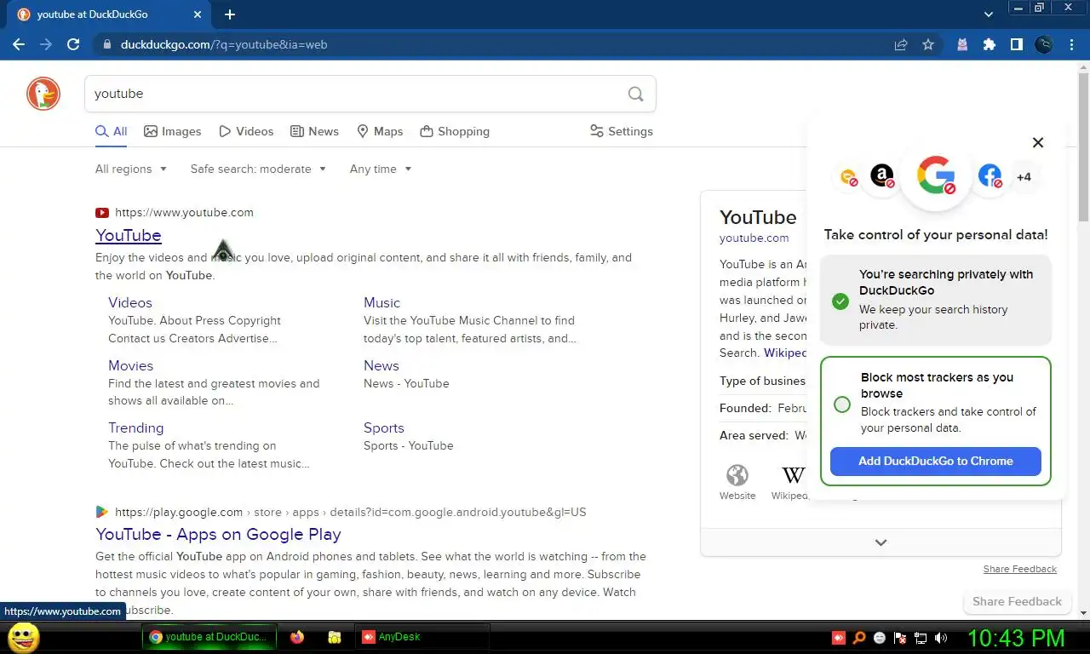Image resolution: width=1090 pixels, height=654 pixels.
Task: Open the Sports sitelink
Action: coord(384,427)
